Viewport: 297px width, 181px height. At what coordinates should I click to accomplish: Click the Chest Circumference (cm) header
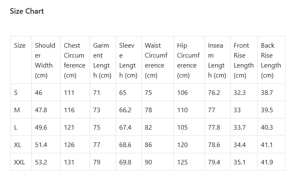(74, 60)
